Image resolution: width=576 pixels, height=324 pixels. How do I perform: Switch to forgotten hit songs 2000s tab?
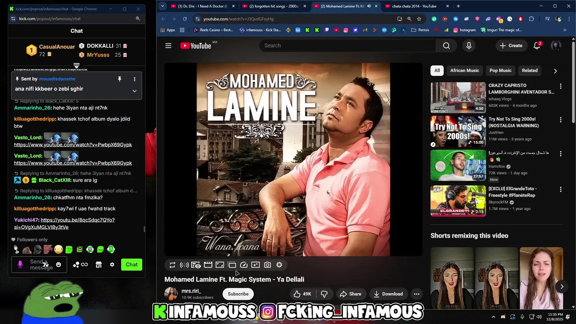[x=275, y=6]
